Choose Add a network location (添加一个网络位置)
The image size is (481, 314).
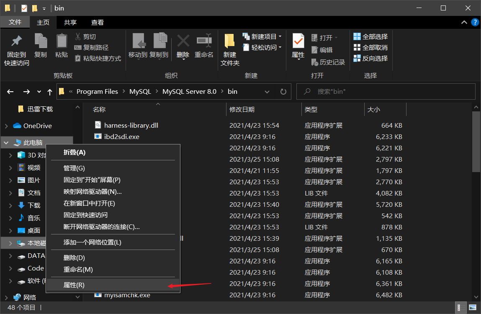click(113, 242)
